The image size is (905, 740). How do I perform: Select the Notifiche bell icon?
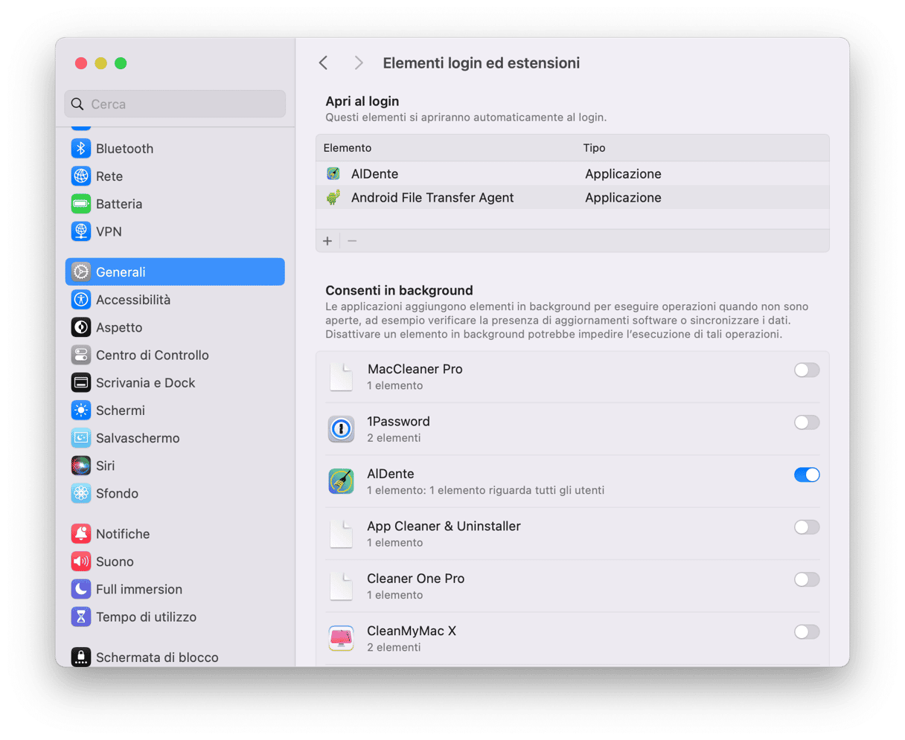[x=80, y=534]
